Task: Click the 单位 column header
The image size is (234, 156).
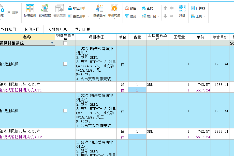Action: pyautogui.click(x=123, y=37)
